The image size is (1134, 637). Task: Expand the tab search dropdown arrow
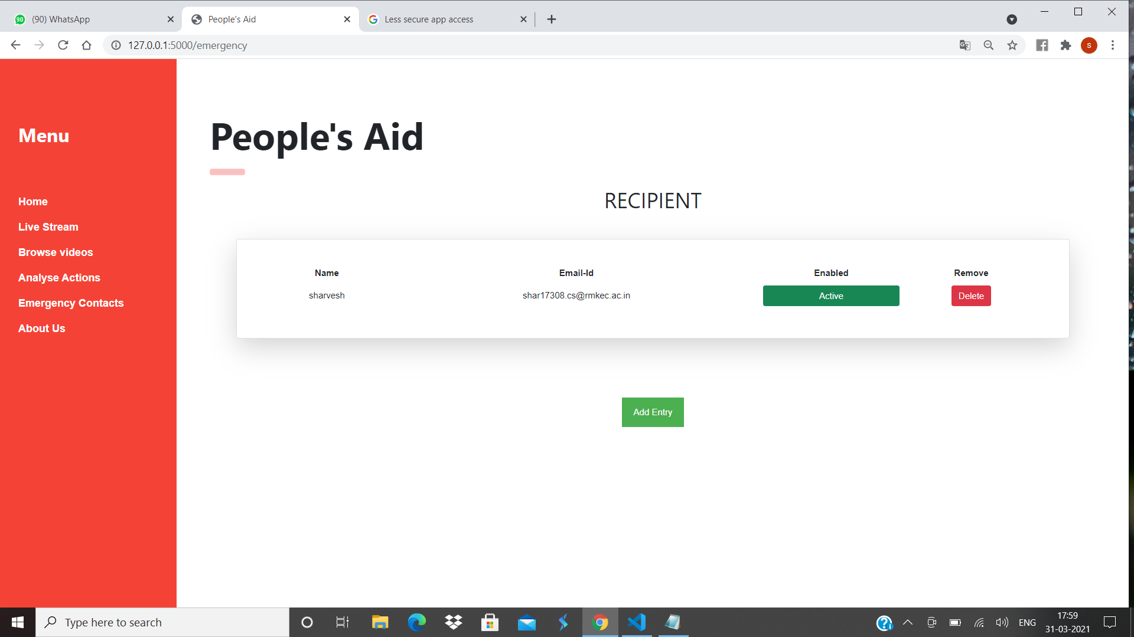1012,19
